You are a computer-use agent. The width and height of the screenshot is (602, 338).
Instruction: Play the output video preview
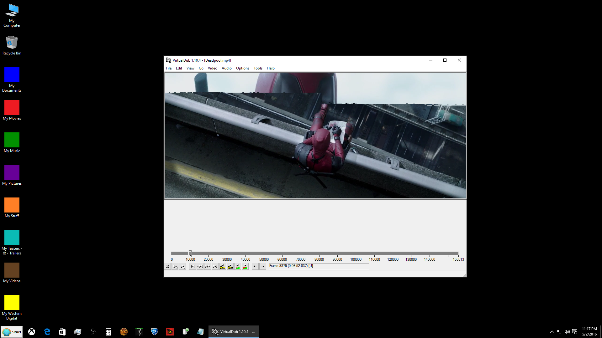point(183,267)
